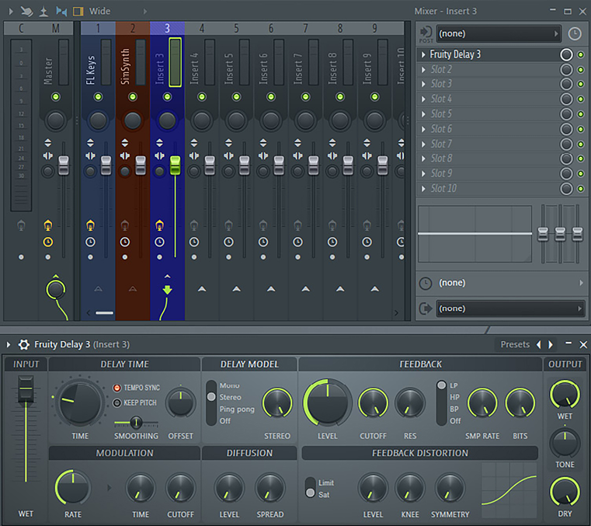Select the FL Keys track header number 1

pyautogui.click(x=98, y=28)
